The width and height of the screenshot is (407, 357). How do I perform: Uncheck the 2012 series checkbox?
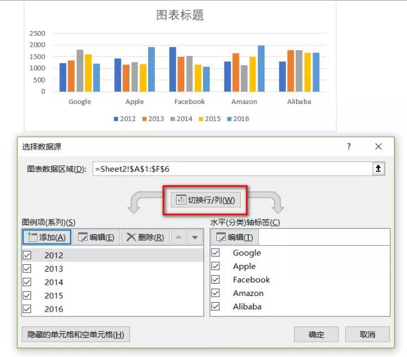click(x=27, y=255)
